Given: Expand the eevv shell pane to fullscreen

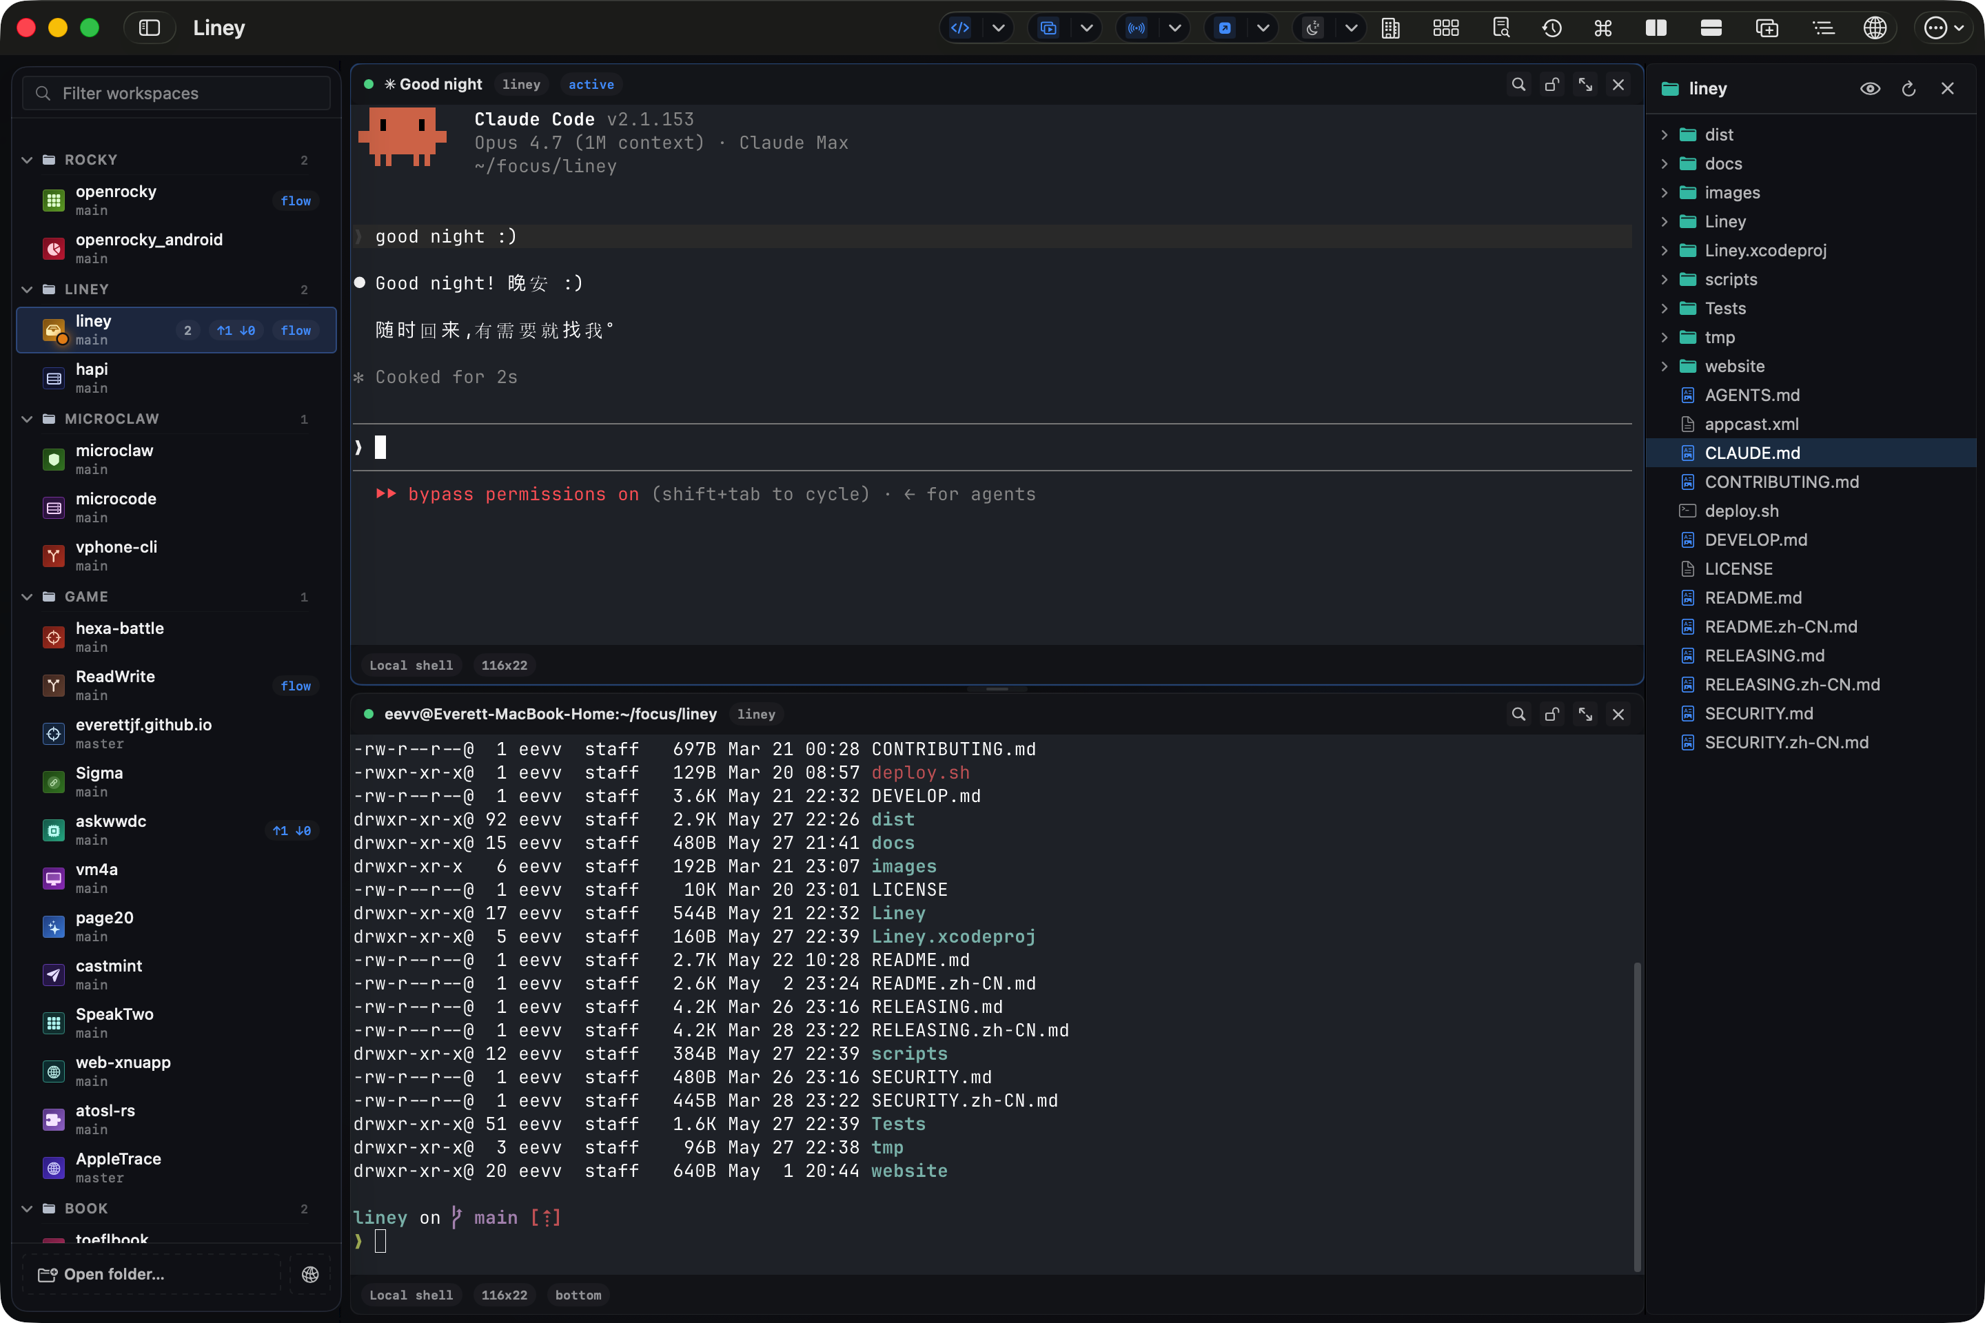Looking at the screenshot, I should point(1586,715).
